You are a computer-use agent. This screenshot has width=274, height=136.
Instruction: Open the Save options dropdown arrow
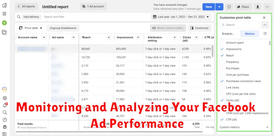219,7
